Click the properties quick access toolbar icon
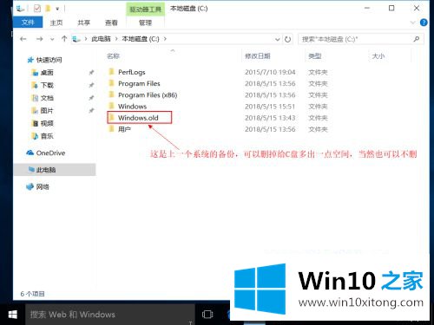The height and width of the screenshot is (325, 434). pos(37,9)
